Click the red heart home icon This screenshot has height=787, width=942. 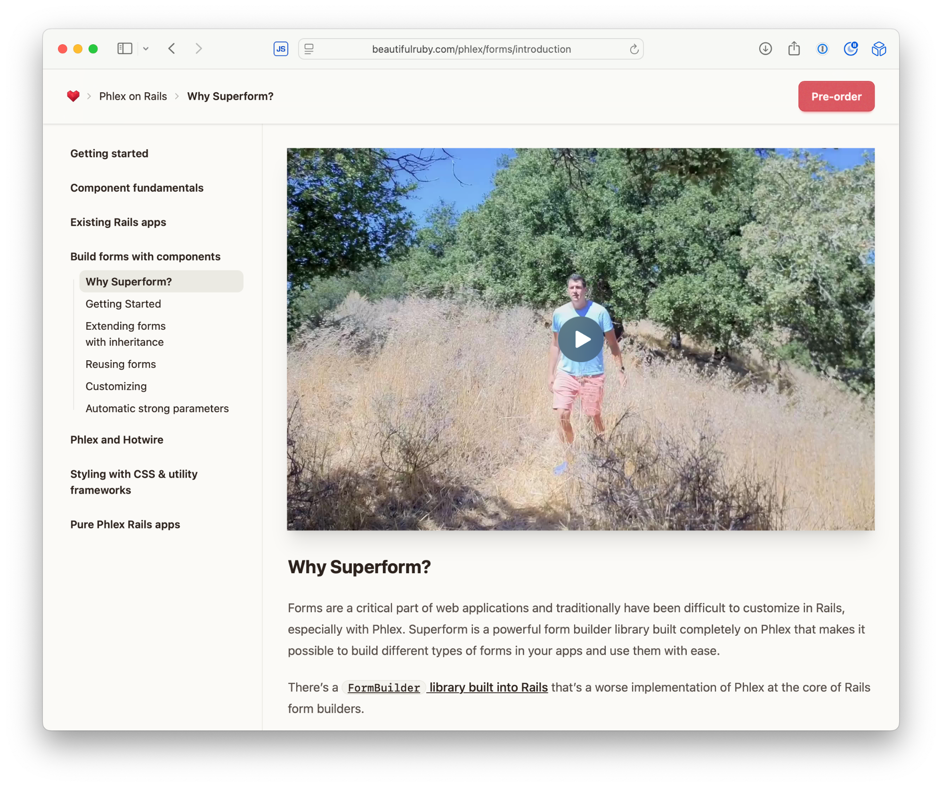point(73,96)
